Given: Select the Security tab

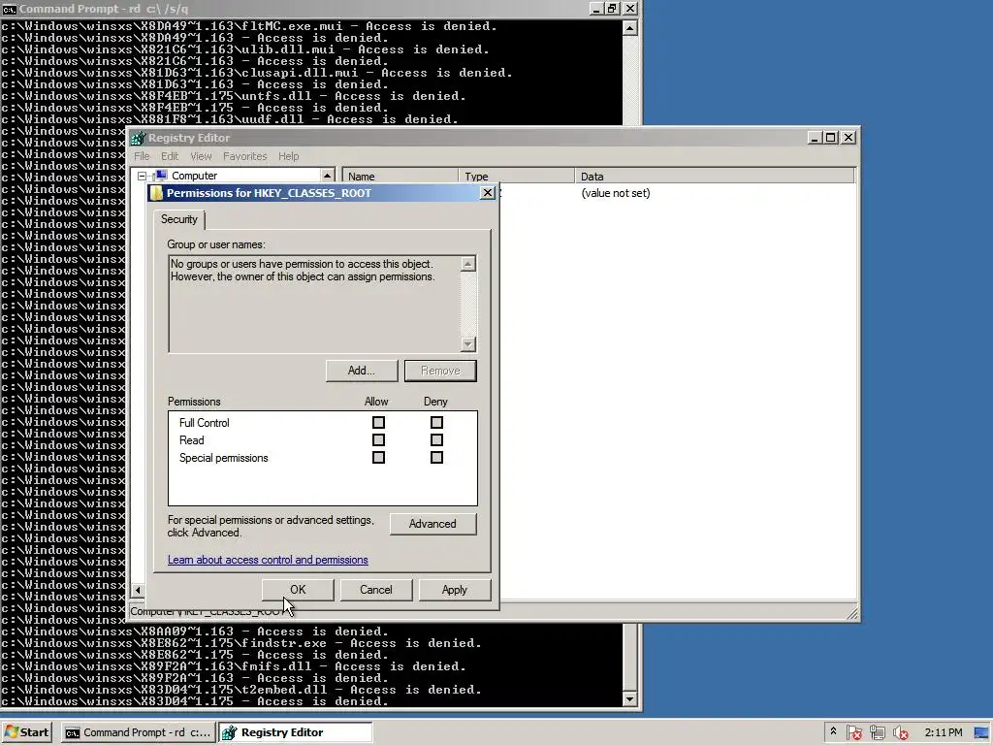Looking at the screenshot, I should tap(179, 219).
